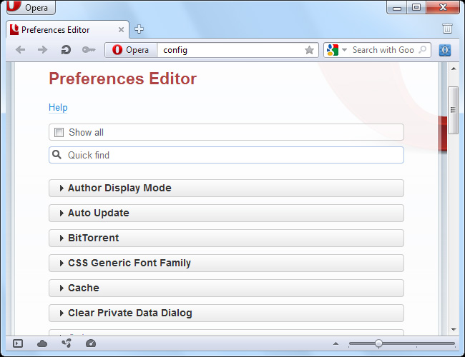The width and height of the screenshot is (465, 357).
Task: Open the search engine dropdown arrow
Action: coord(344,50)
